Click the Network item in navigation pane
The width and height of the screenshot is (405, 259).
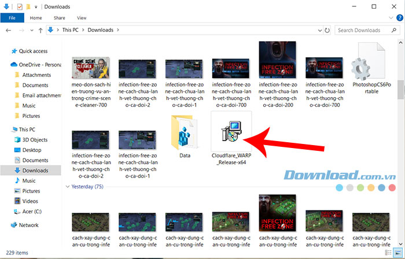[29, 225]
